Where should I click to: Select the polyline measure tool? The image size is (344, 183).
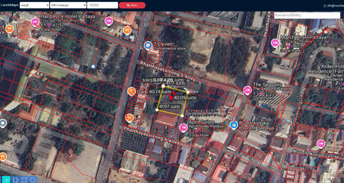[x=6, y=180]
